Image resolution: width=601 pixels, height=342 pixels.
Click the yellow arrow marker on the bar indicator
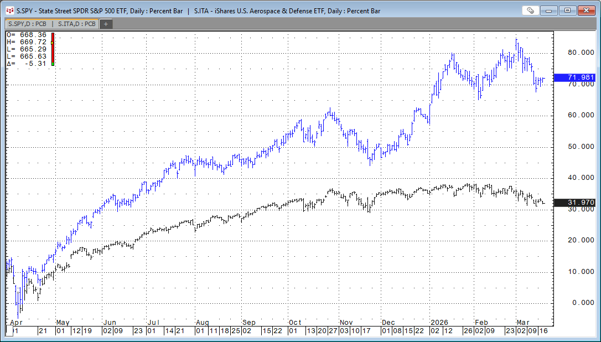[x=52, y=42]
